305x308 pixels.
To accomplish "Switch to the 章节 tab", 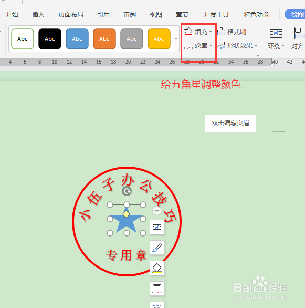I will pyautogui.click(x=182, y=15).
